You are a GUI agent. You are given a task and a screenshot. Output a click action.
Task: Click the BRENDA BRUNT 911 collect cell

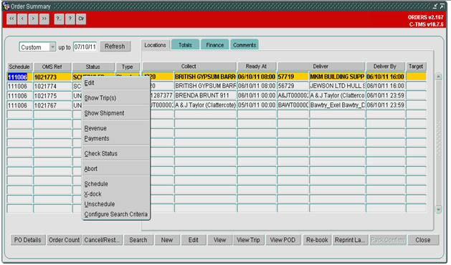pyautogui.click(x=205, y=95)
